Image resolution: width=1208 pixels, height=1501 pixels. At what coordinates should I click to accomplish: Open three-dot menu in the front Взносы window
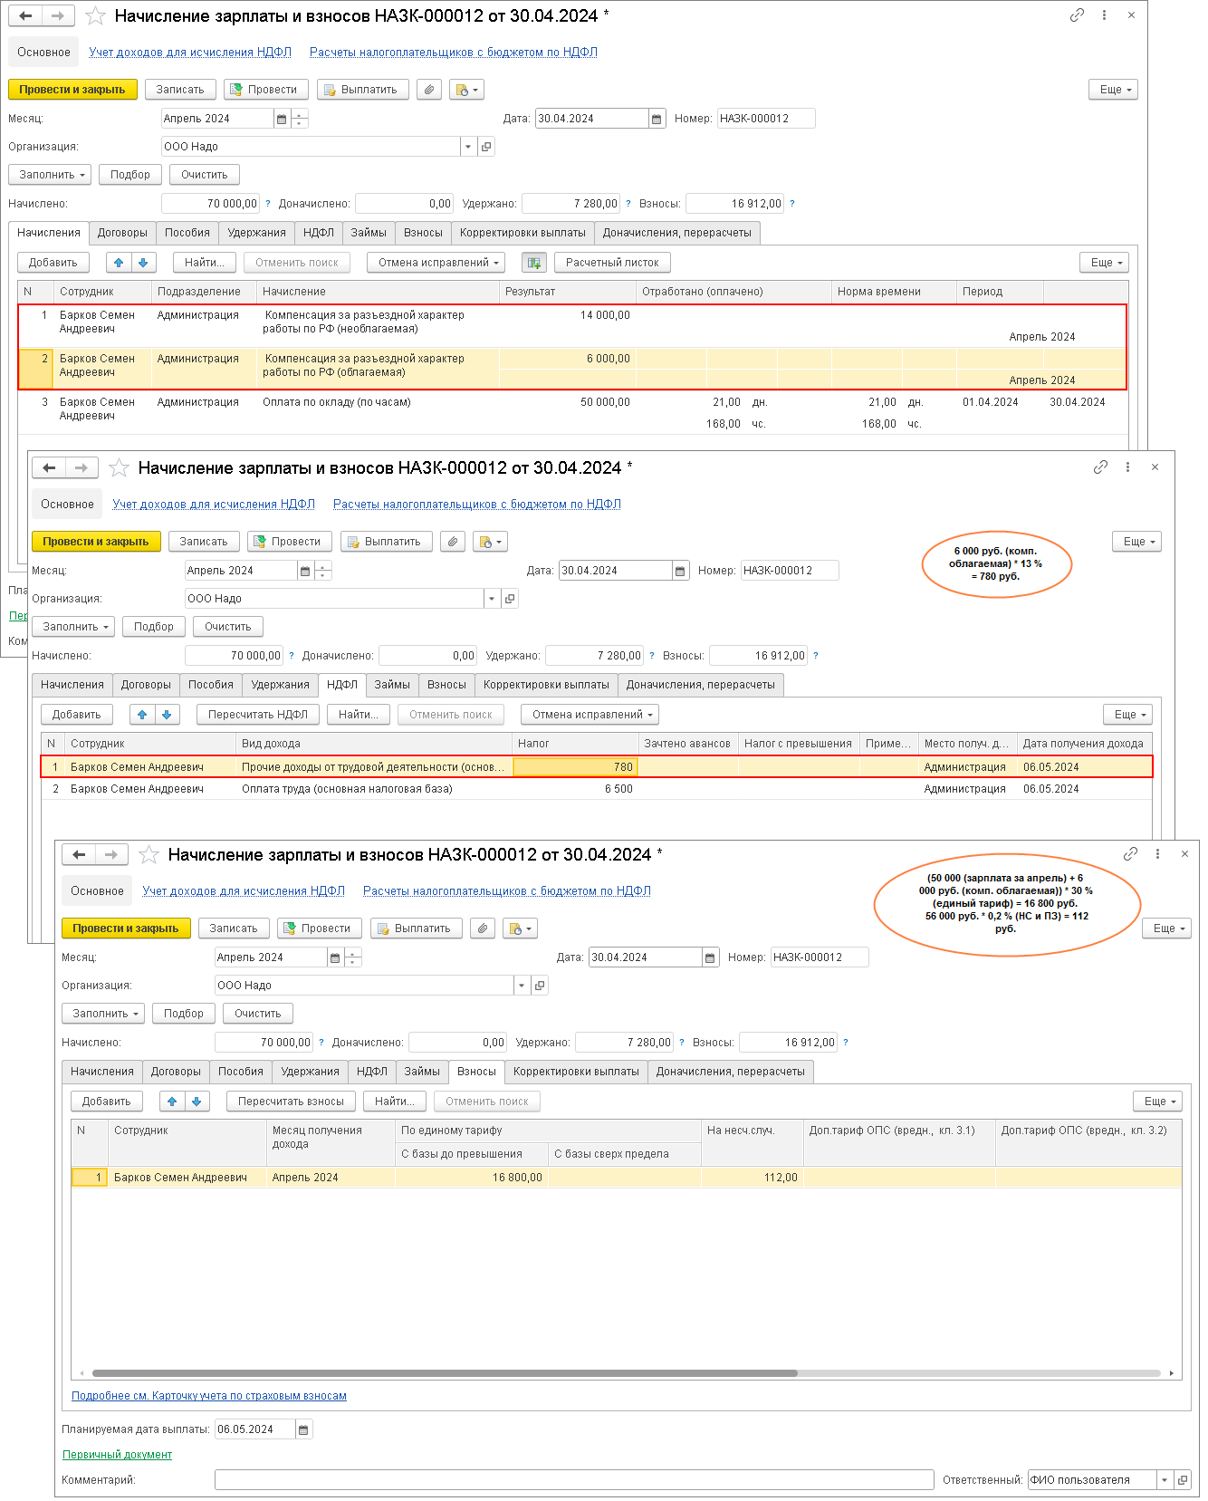1157,853
